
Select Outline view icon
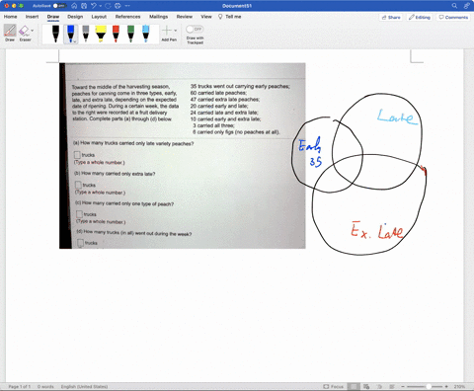tap(379, 386)
